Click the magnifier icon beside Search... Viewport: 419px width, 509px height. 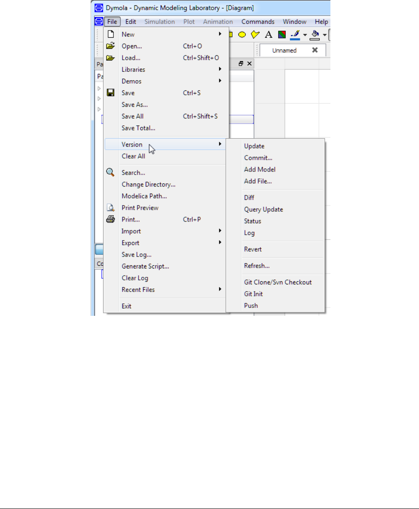(x=110, y=172)
